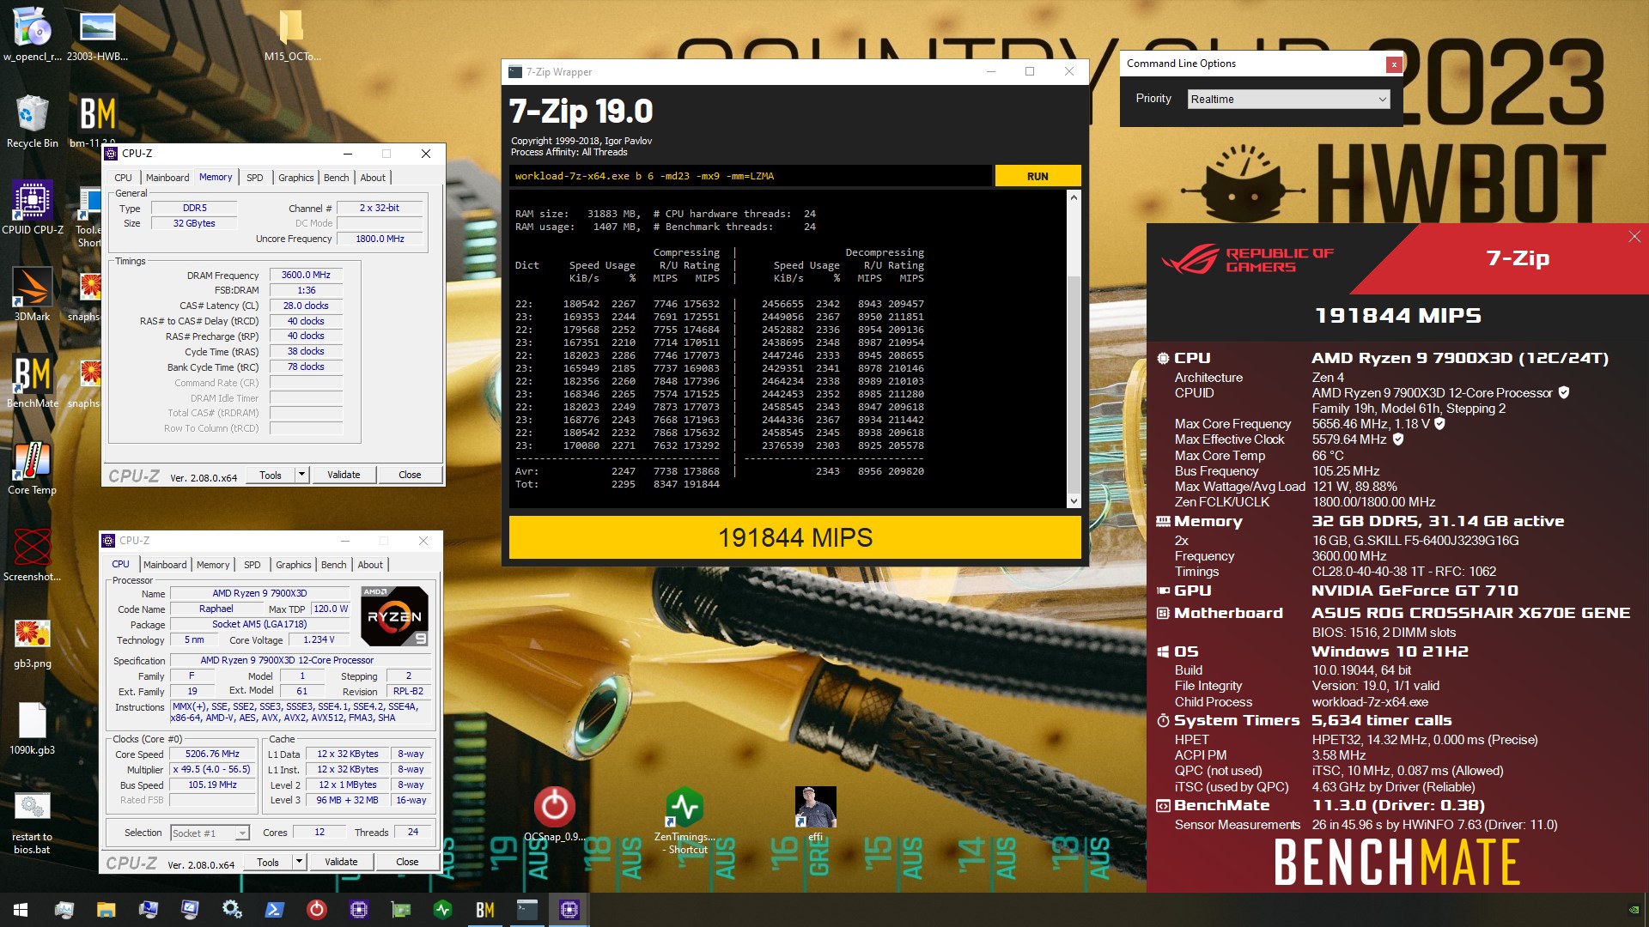Close the Command Line Options window
Image resolution: width=1649 pixels, height=927 pixels.
pos(1394,64)
